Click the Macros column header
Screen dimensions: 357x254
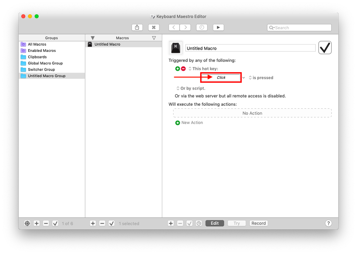pos(122,38)
